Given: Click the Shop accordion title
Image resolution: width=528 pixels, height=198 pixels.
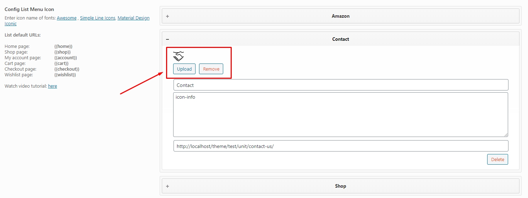Looking at the screenshot, I should click(x=340, y=186).
